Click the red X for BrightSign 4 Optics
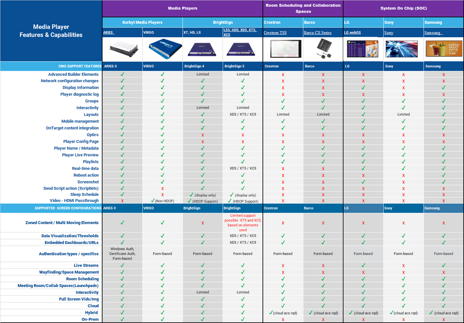464x323 pixels. point(203,135)
